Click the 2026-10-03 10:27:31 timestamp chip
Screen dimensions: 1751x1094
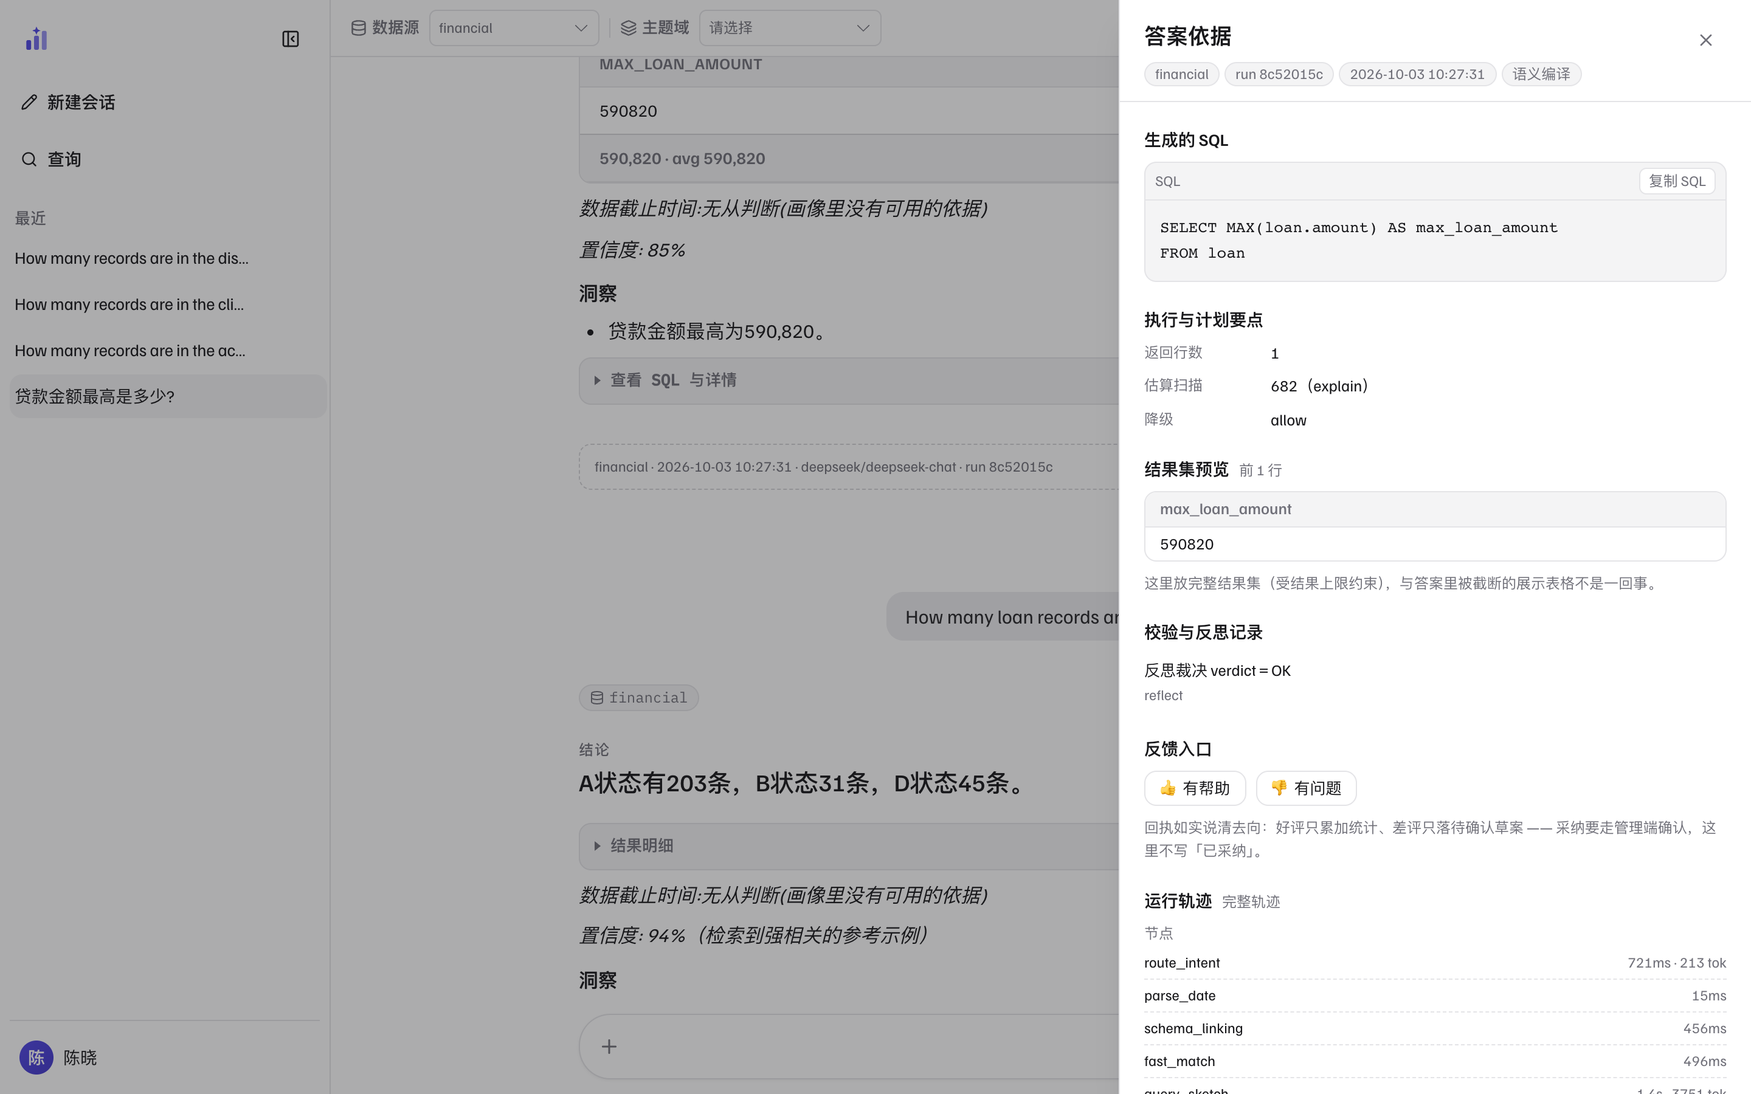[1417, 74]
